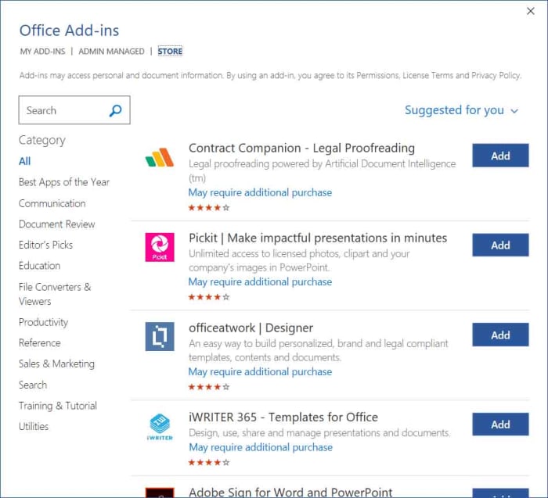Click the Contract Companion description text
Screen dimensions: 548x498
click(323, 171)
